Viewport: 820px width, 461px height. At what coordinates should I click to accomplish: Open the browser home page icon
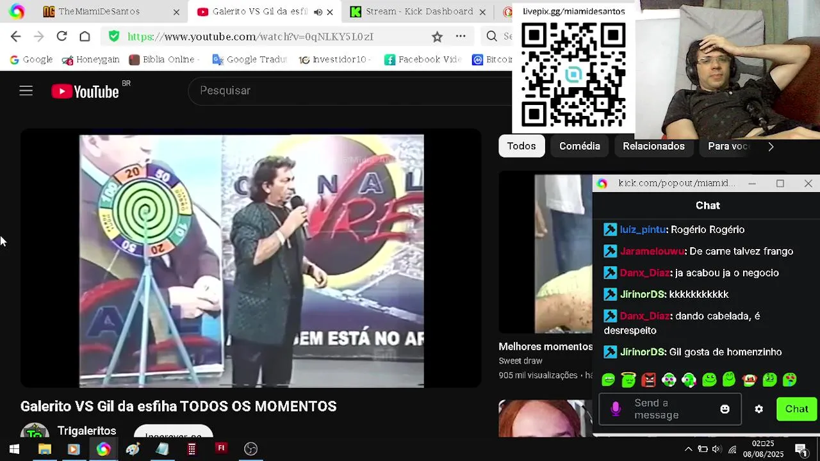pos(85,36)
